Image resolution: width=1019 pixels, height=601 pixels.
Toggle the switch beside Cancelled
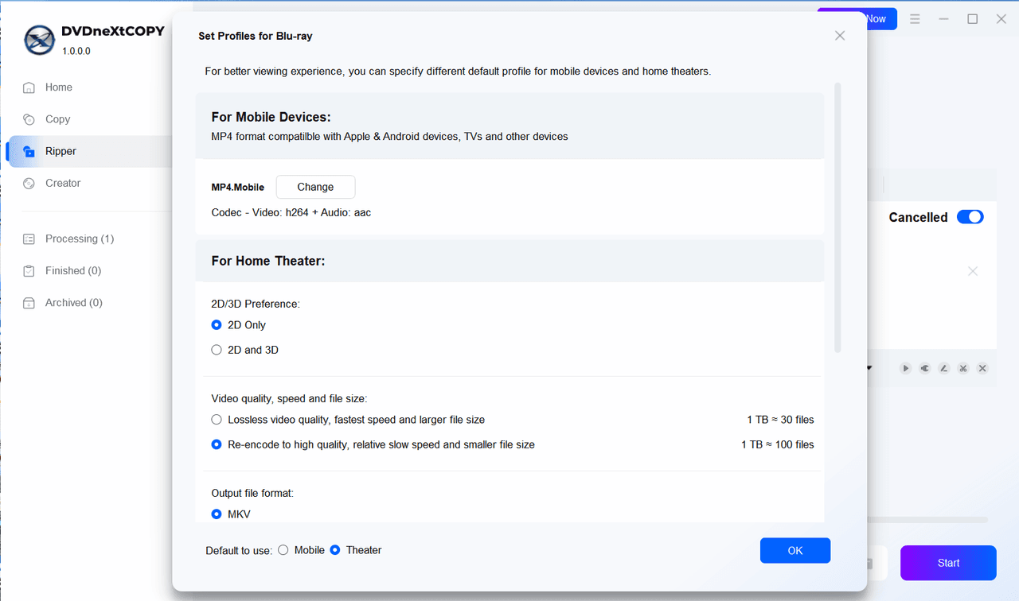[970, 217]
